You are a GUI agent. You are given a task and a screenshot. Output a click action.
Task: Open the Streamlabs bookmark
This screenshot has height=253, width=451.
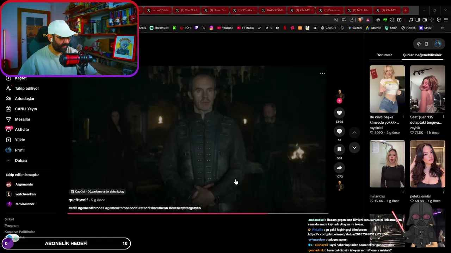159,28
